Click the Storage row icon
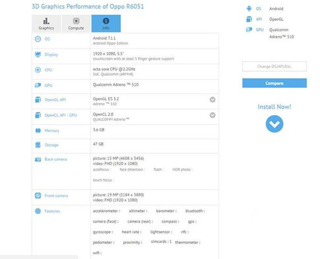Screen dimensions: 320x259 38,144
